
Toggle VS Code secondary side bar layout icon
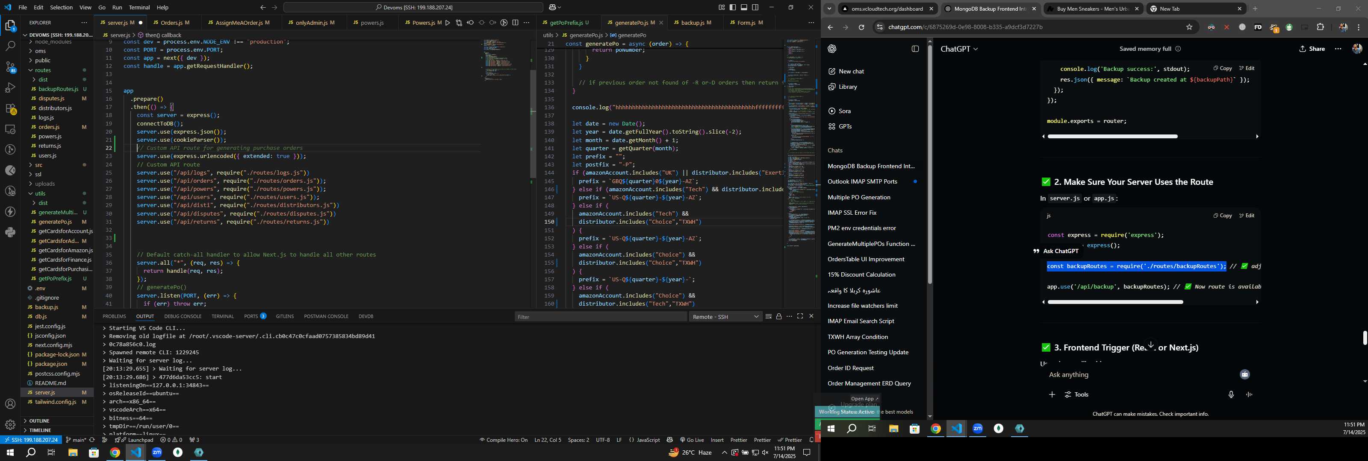pos(756,7)
